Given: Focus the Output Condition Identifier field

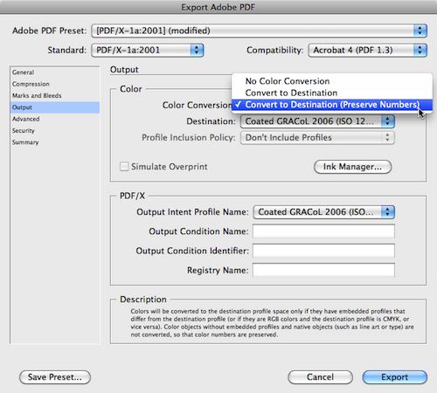Looking at the screenshot, I should tap(323, 251).
